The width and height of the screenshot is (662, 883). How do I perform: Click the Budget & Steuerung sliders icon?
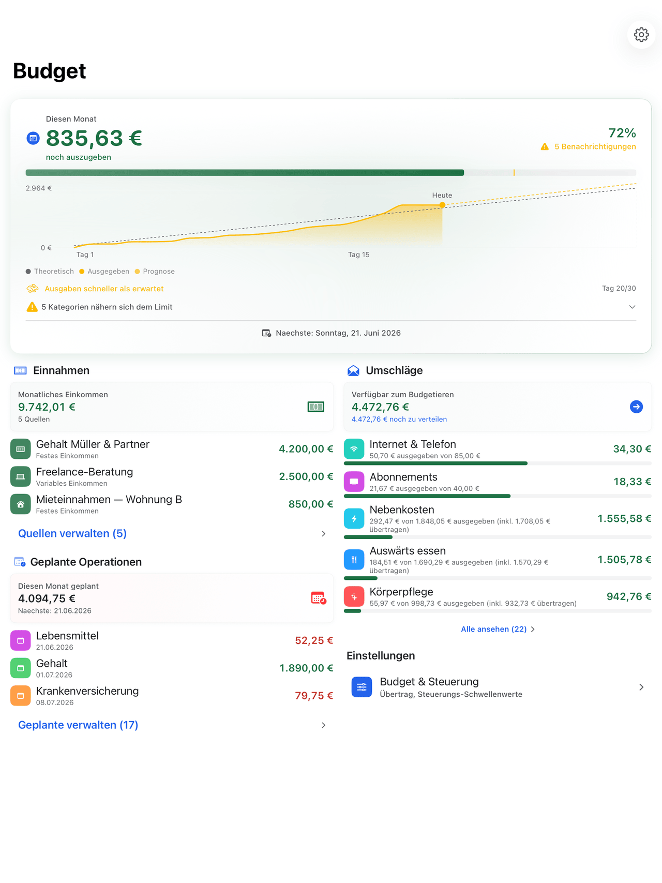[362, 687]
